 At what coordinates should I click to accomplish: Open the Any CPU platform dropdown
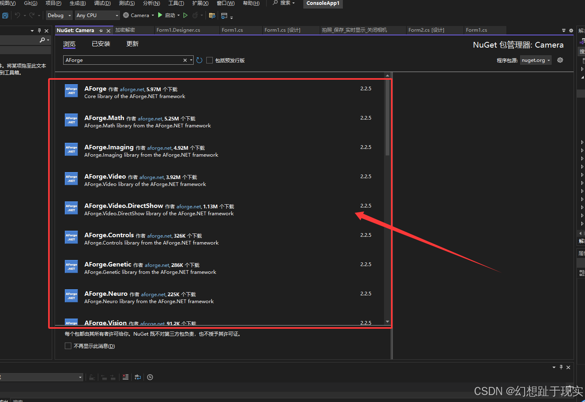tap(97, 15)
